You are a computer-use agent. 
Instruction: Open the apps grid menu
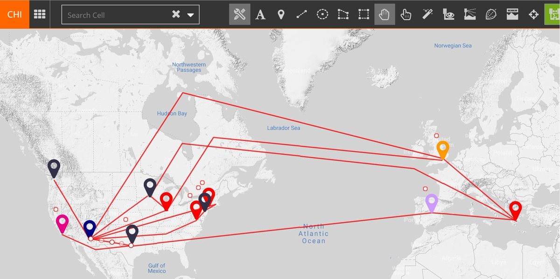[40, 14]
